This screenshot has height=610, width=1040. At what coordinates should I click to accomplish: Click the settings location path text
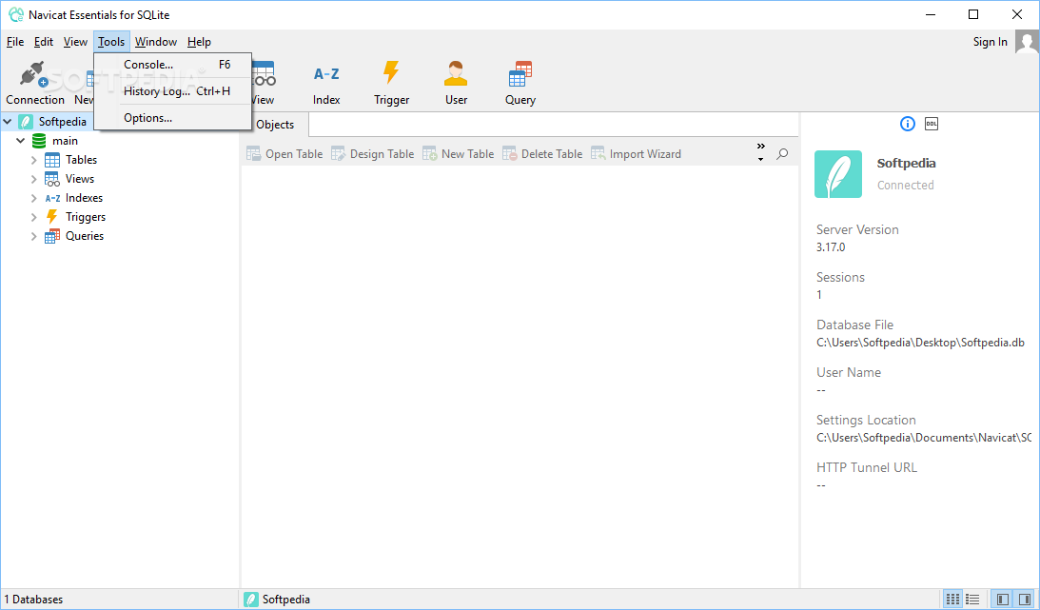(924, 438)
